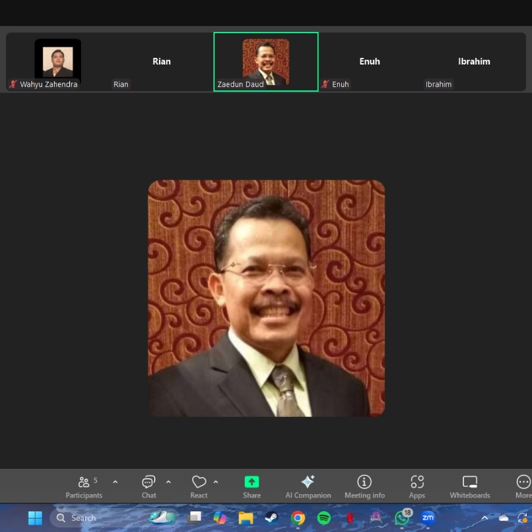
Task: Click the muted mic icon beside Wahyu Zahendra
Action: point(13,84)
